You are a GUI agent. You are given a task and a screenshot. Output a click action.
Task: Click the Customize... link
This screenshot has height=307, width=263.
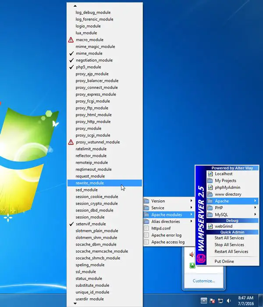pos(204,281)
